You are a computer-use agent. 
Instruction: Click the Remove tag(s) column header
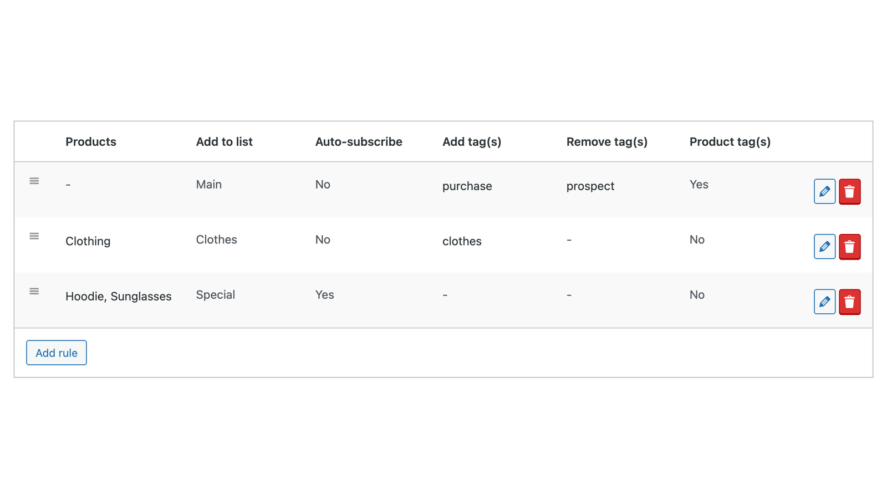pyautogui.click(x=607, y=142)
